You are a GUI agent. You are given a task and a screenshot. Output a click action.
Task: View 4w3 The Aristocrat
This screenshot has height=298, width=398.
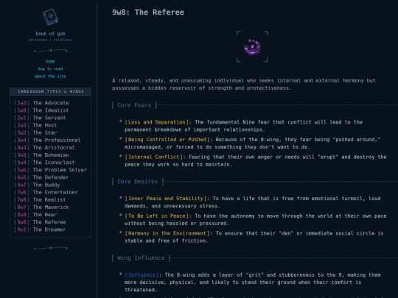(44, 147)
